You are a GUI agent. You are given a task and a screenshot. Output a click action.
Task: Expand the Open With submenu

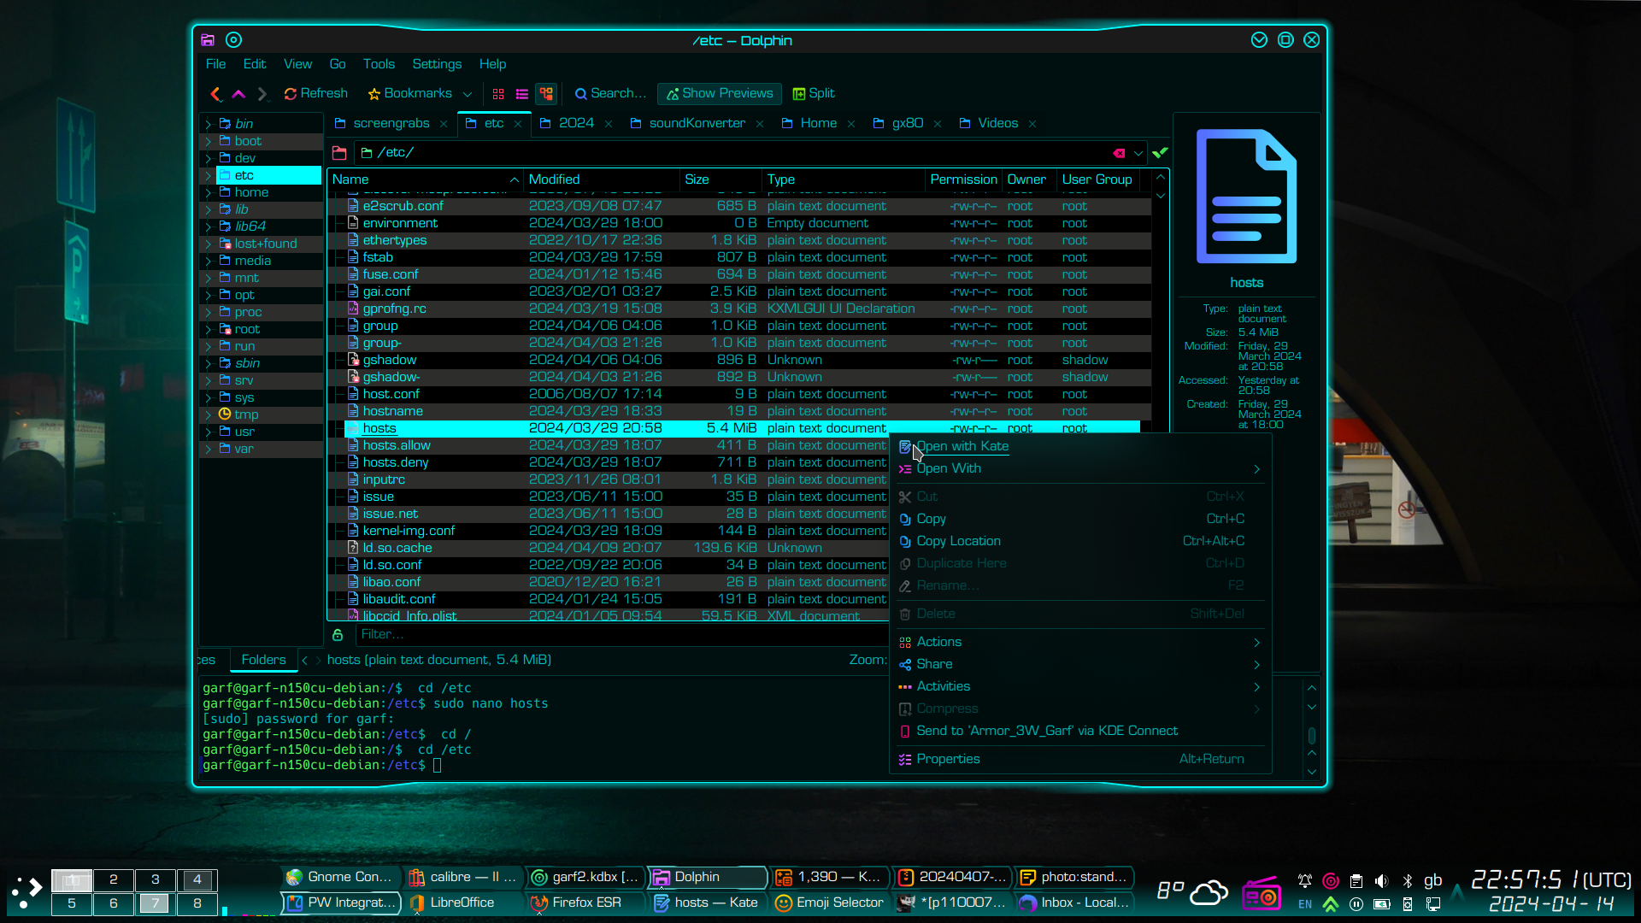(1081, 468)
